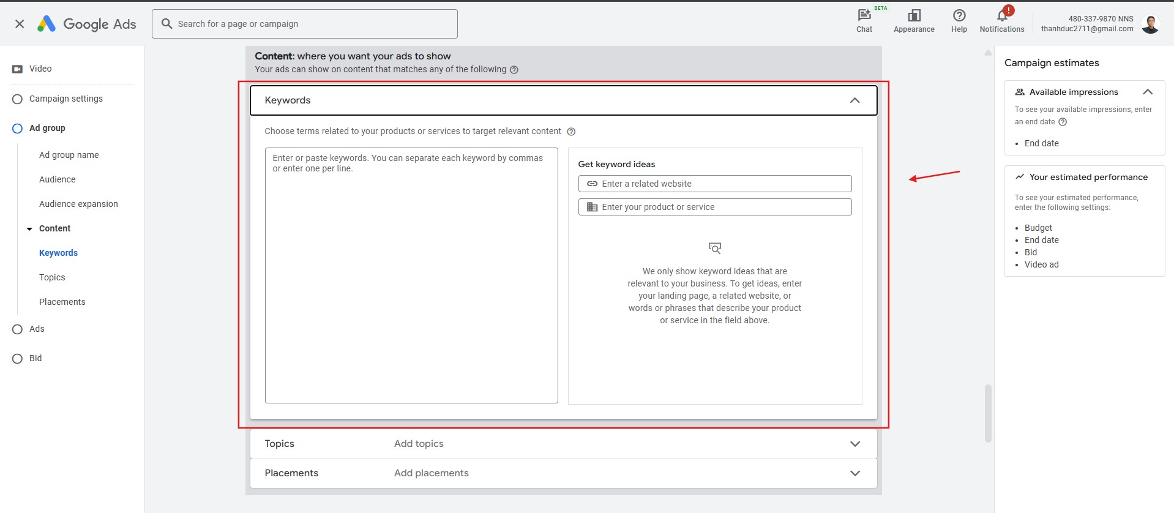
Task: Collapse the Available impressions card
Action: 1147,92
